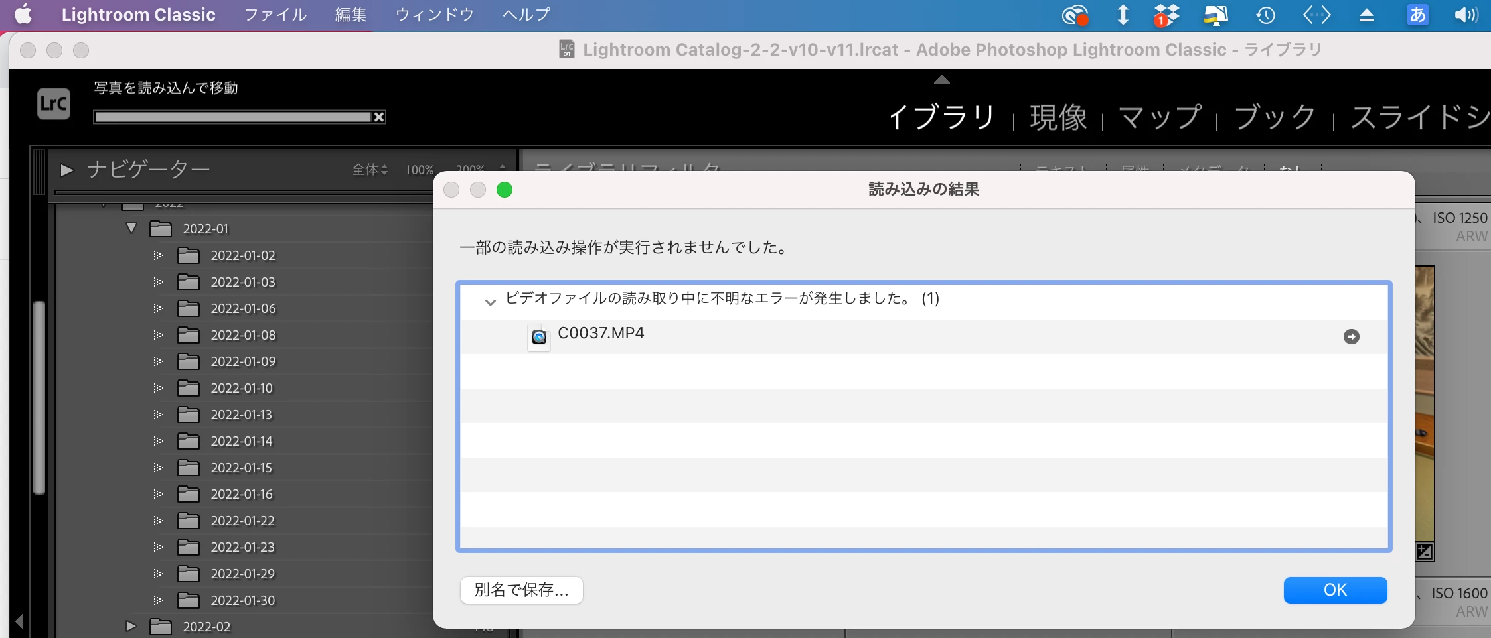Image resolution: width=1491 pixels, height=638 pixels.
Task: Click folder icon of 2022-01-09
Action: point(189,361)
